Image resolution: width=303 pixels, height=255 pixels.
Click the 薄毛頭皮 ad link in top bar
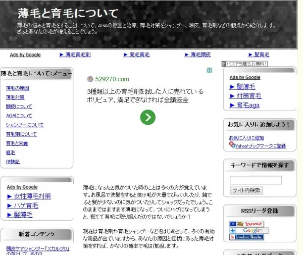(x=197, y=55)
